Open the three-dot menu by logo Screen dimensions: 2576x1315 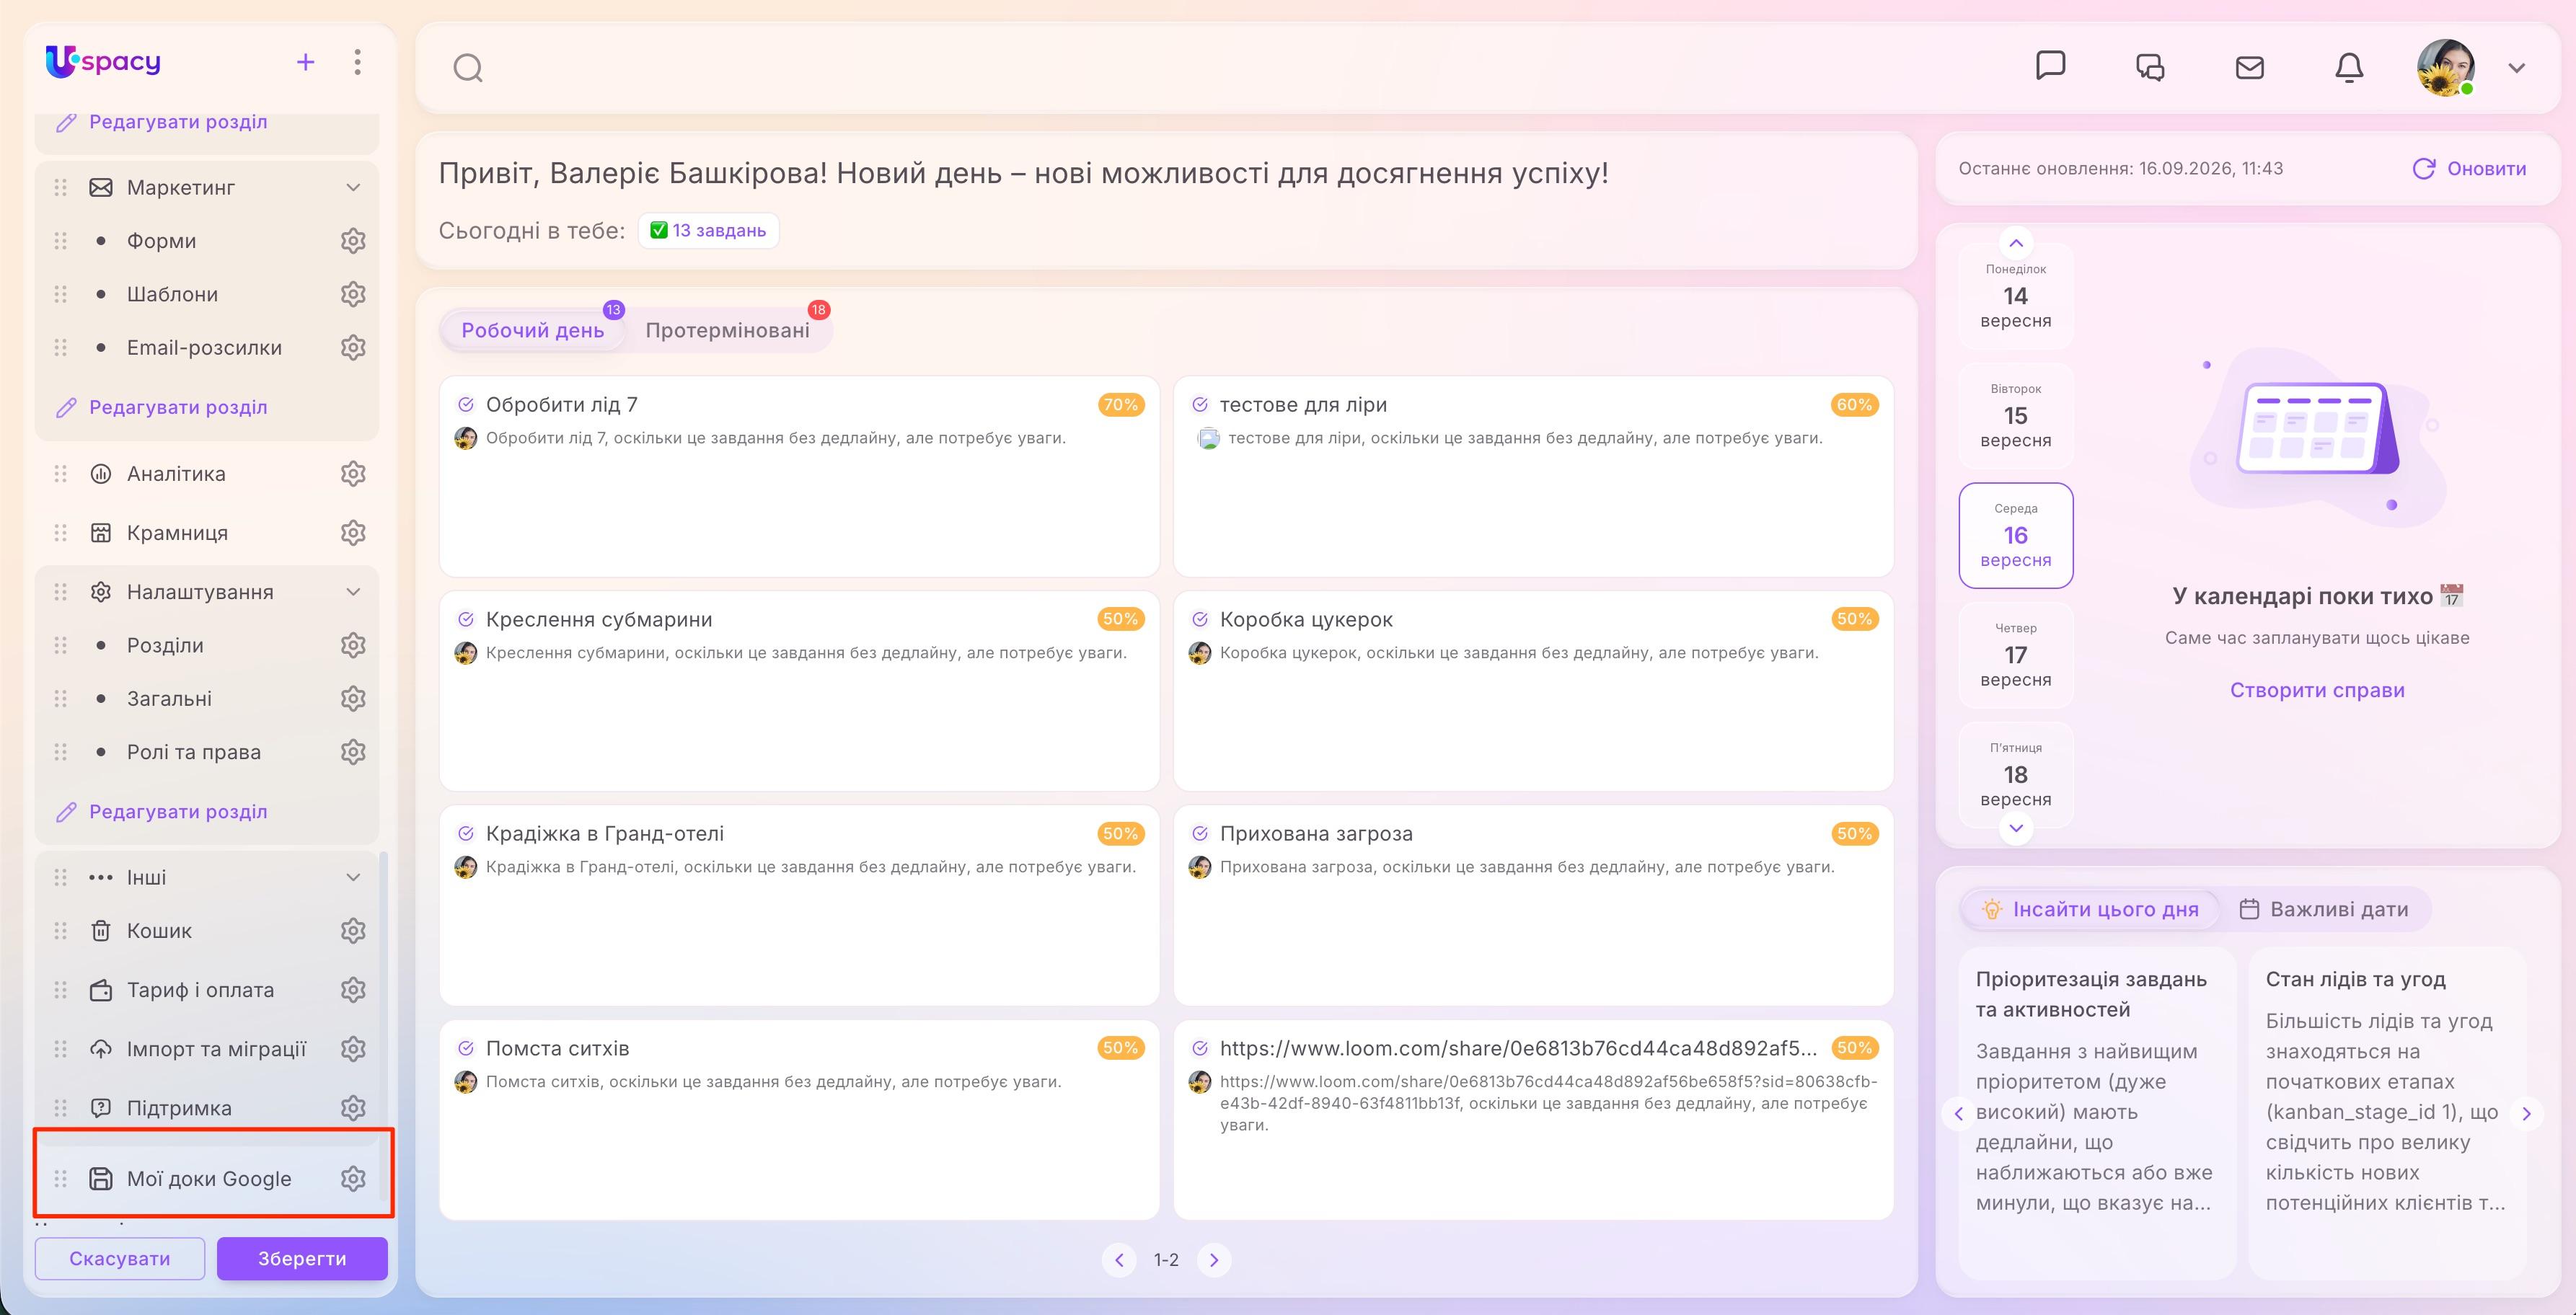(x=357, y=63)
